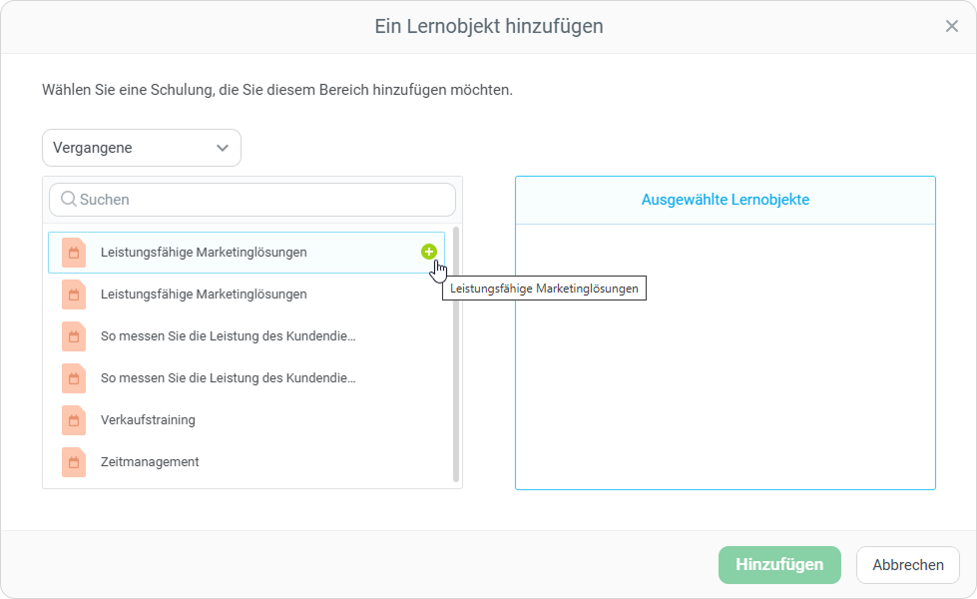Click the Abbrechen button
Viewport: 977px width, 599px height.
point(907,565)
